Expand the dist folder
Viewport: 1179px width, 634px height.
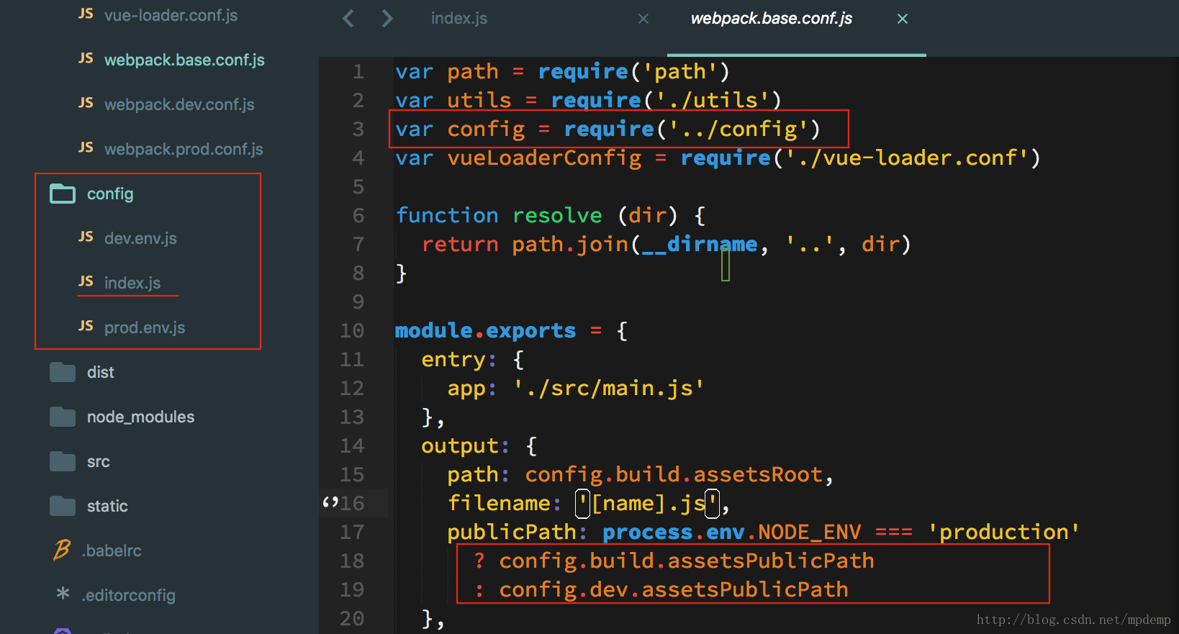[x=101, y=372]
